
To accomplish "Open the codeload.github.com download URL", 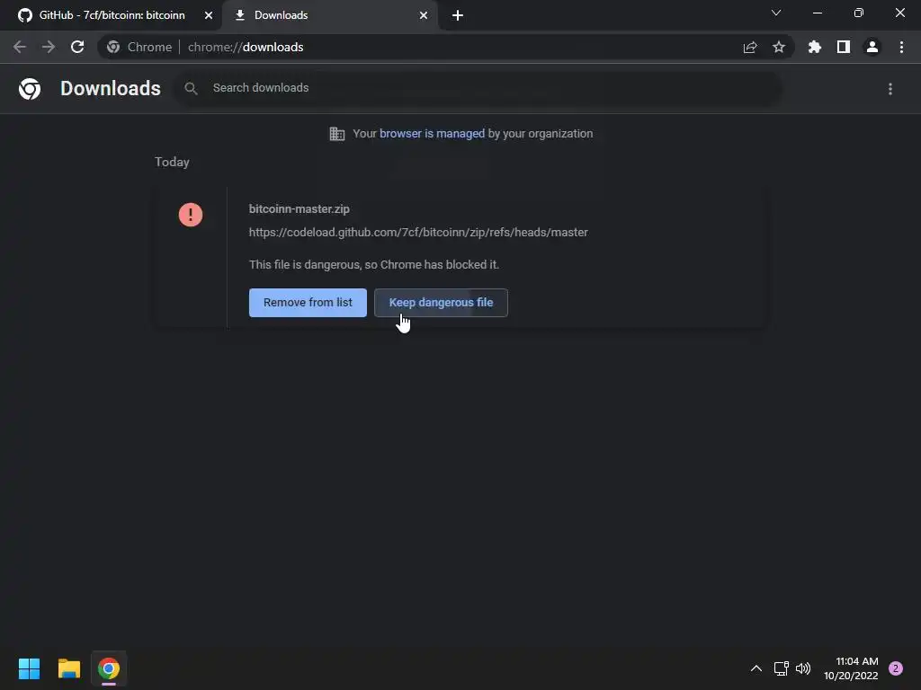I will [418, 233].
